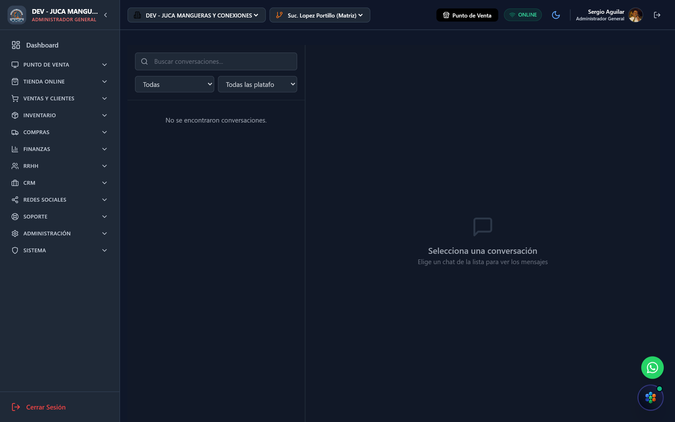675x422 pixels.
Task: Click the Sergio Aguilar profile avatar
Action: pyautogui.click(x=635, y=15)
